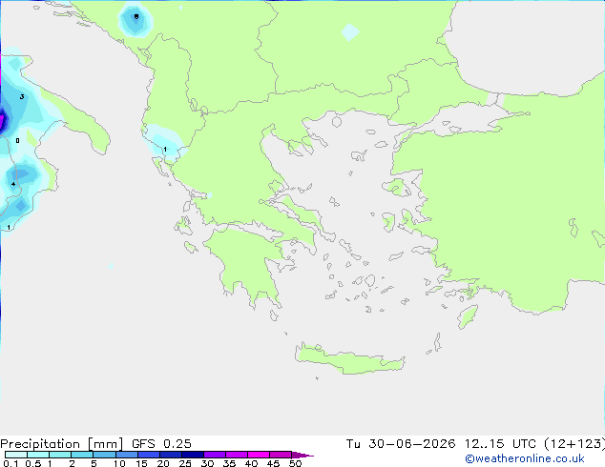Select the legend swatch between 2 and 5

(82, 455)
